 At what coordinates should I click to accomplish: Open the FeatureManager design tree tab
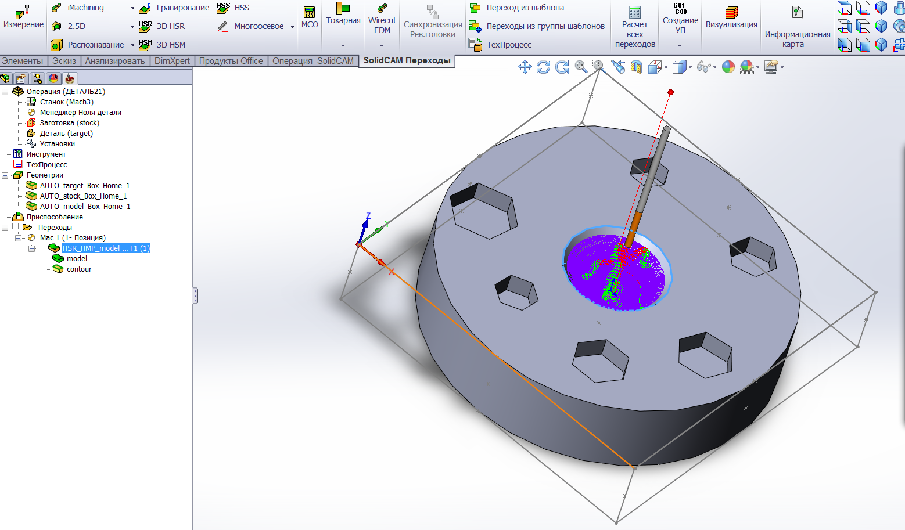click(5, 78)
